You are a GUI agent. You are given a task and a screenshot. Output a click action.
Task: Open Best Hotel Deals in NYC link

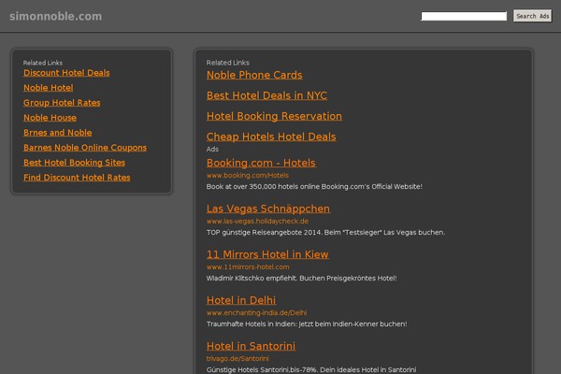tap(266, 95)
